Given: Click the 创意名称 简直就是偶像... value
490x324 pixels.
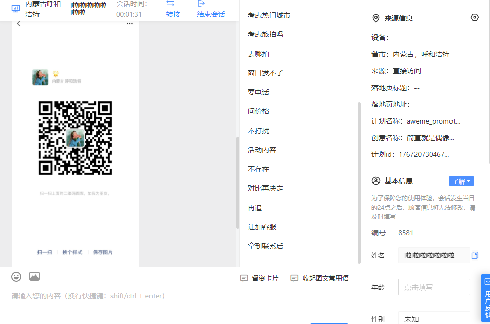Looking at the screenshot, I should click(x=430, y=138).
